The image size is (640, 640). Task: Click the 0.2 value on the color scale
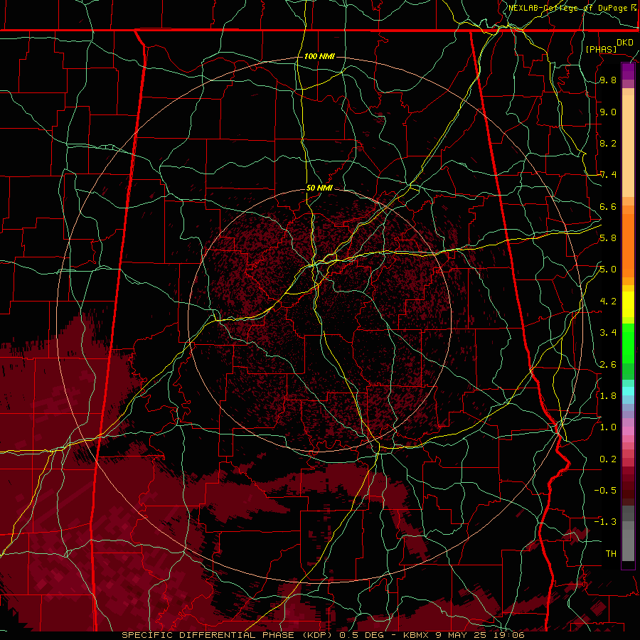[608, 459]
